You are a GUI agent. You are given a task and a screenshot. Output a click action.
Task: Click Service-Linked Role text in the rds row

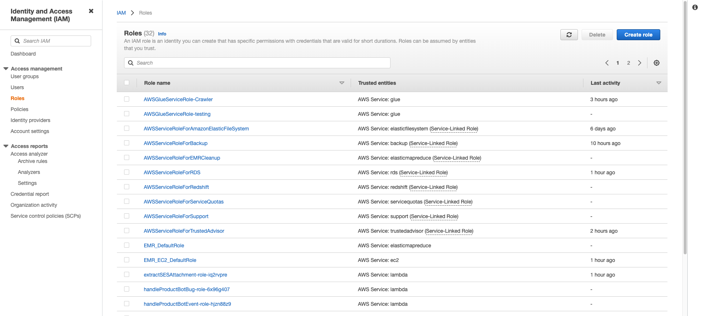click(423, 172)
